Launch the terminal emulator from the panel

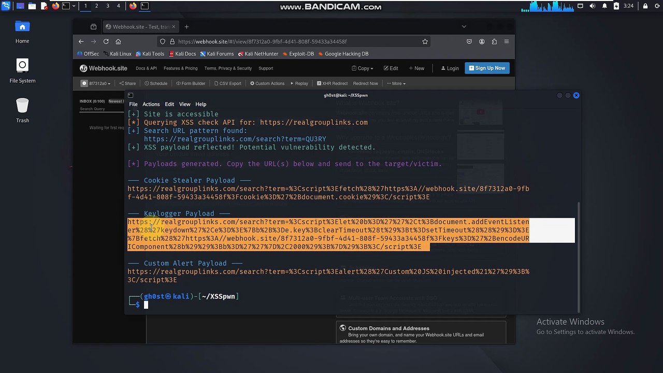coord(66,6)
